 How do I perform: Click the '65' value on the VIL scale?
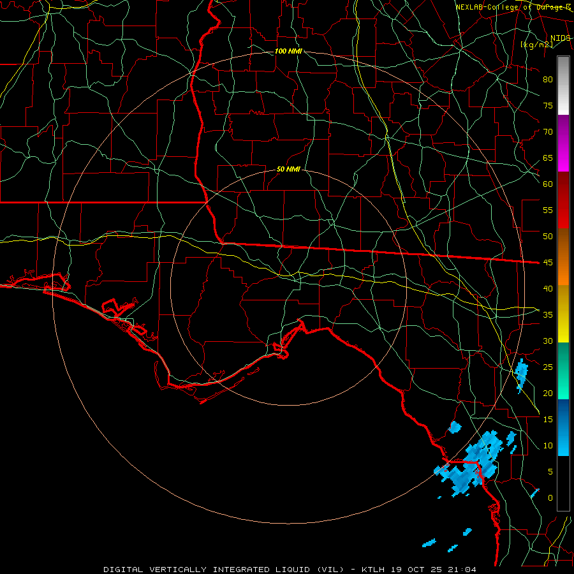point(548,158)
